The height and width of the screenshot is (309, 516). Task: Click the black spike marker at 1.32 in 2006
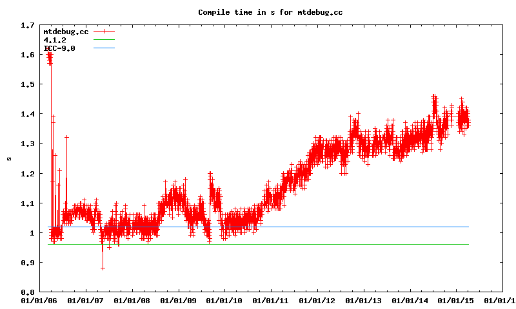[66, 137]
